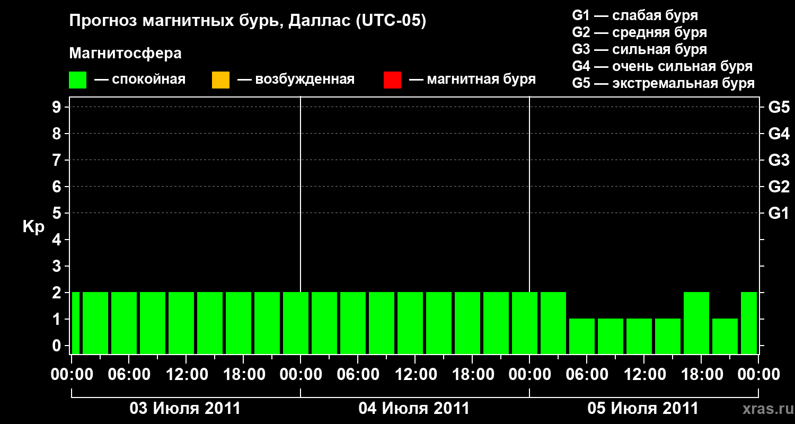Click the '— спокойная' legend label
Viewport: 795px width, 424px height.
click(140, 80)
